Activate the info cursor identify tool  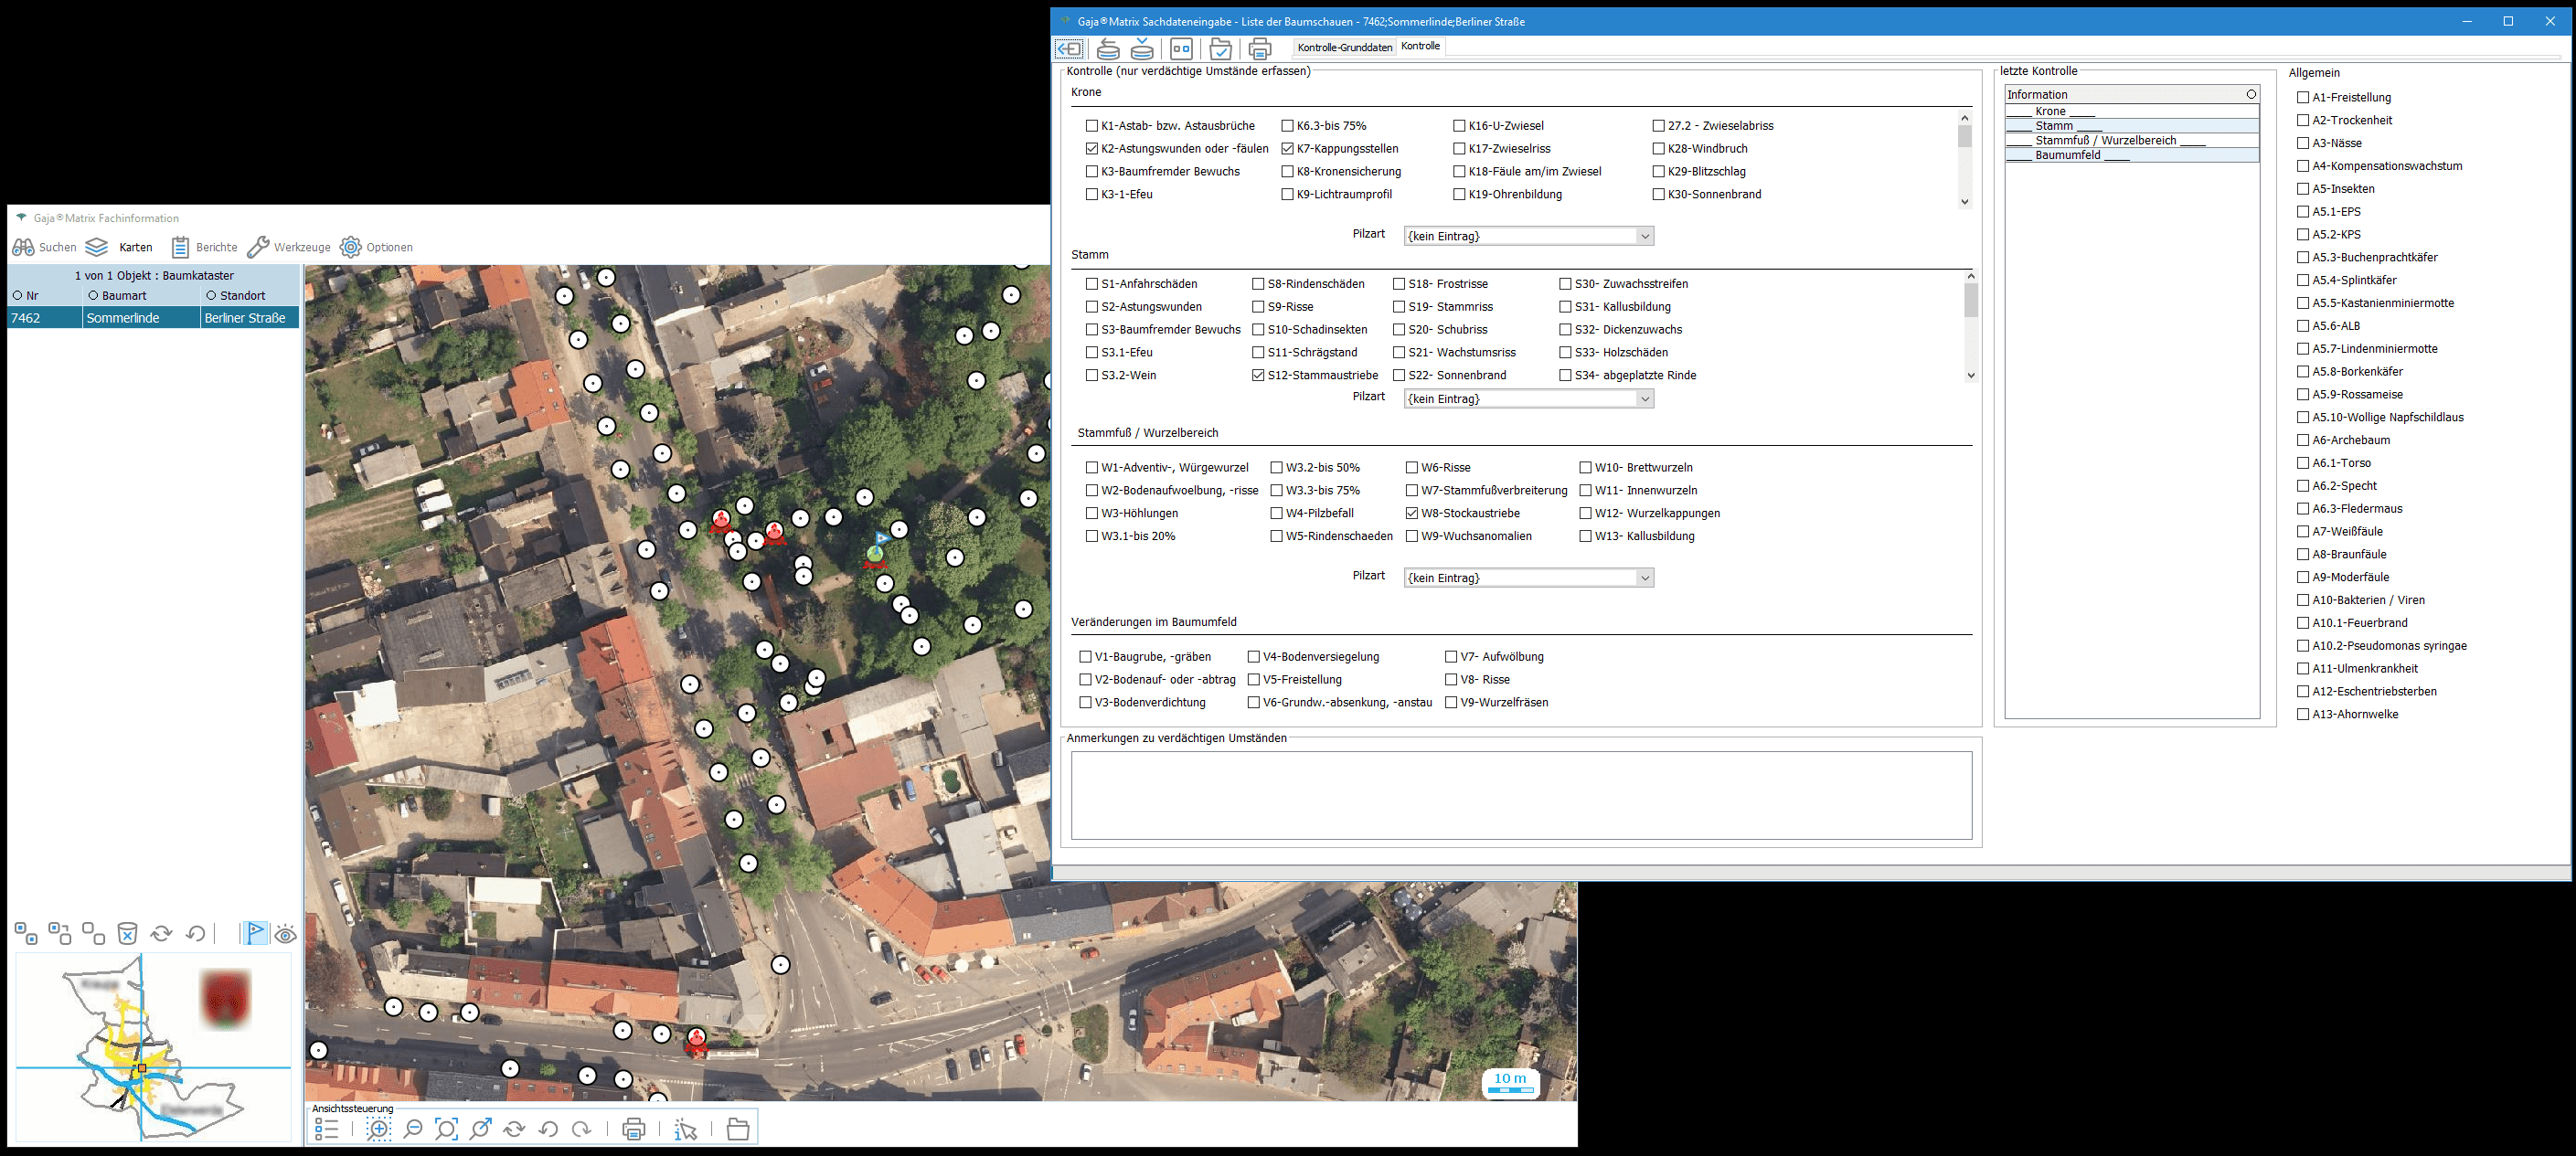tap(686, 1129)
